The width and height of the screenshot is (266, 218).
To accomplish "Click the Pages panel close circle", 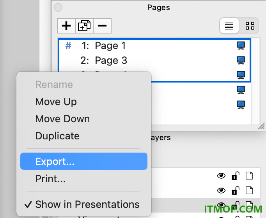I will point(58,7).
